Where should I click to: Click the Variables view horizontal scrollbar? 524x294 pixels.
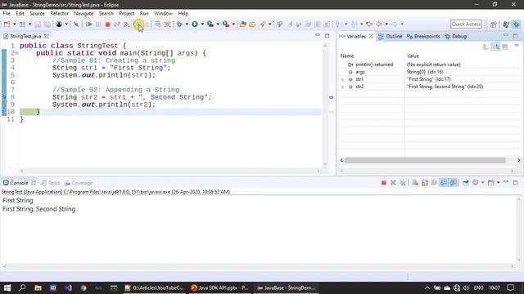pos(425,160)
